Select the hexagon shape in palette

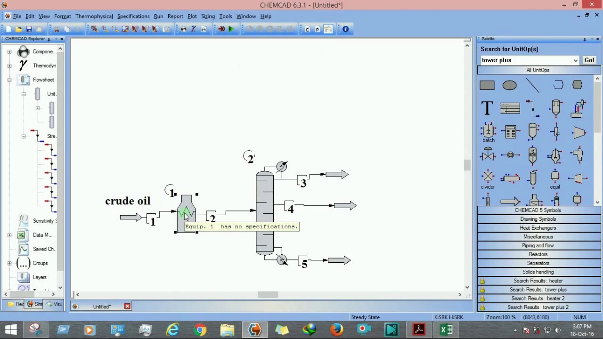(x=578, y=85)
